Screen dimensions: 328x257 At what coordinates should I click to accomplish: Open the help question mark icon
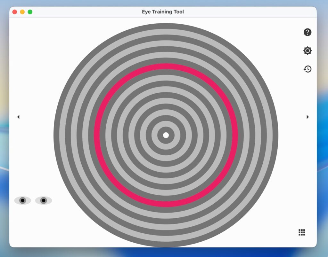click(x=307, y=32)
